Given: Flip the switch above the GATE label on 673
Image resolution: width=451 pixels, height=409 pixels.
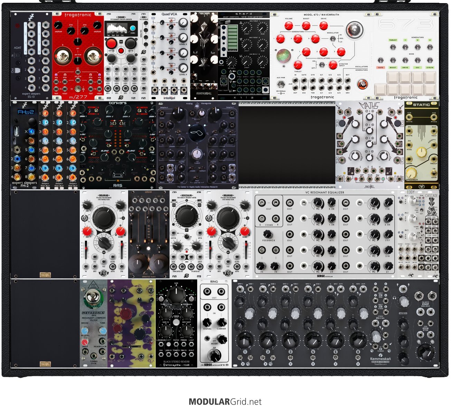Looking at the screenshot, I should click(381, 60).
